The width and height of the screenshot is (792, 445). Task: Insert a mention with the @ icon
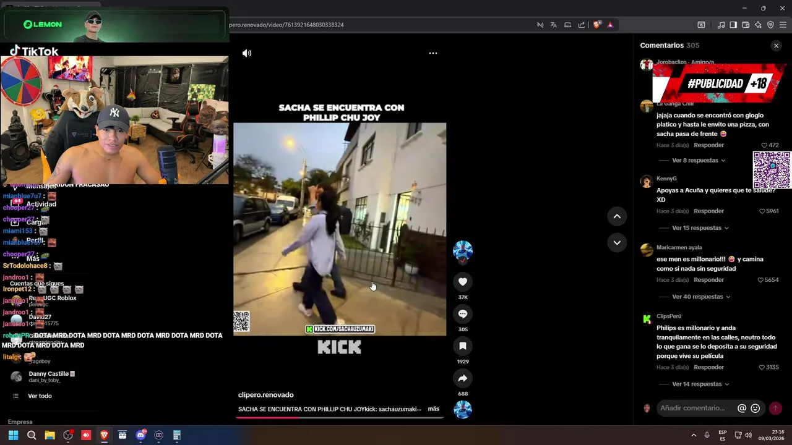(x=742, y=409)
